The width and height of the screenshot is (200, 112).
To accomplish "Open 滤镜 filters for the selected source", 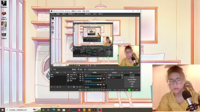I will 80,69.
